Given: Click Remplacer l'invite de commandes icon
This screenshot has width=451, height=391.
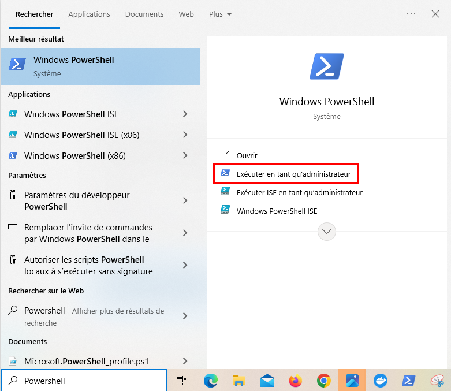Looking at the screenshot, I should tap(13, 227).
